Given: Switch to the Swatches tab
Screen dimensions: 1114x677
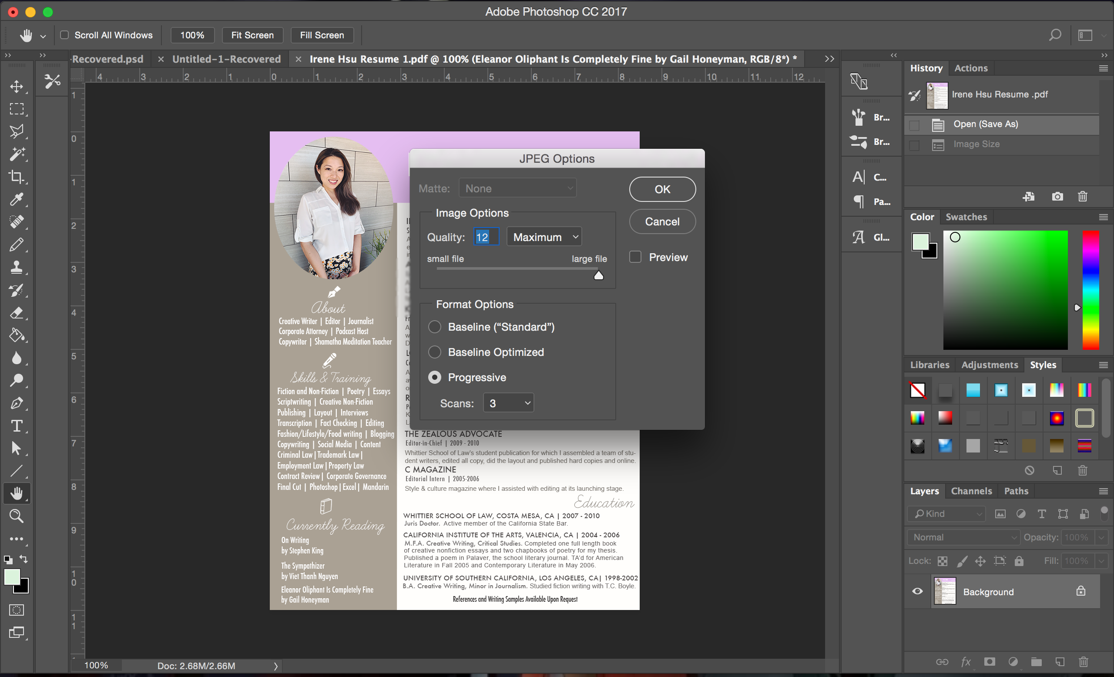Looking at the screenshot, I should (966, 217).
